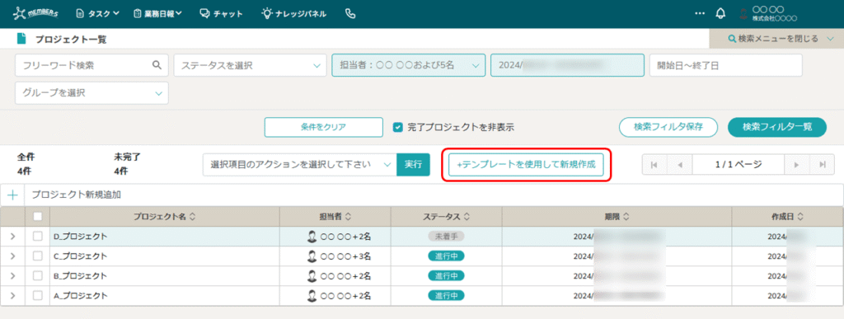Expand the D_プロジェクト row chevron

[12, 236]
